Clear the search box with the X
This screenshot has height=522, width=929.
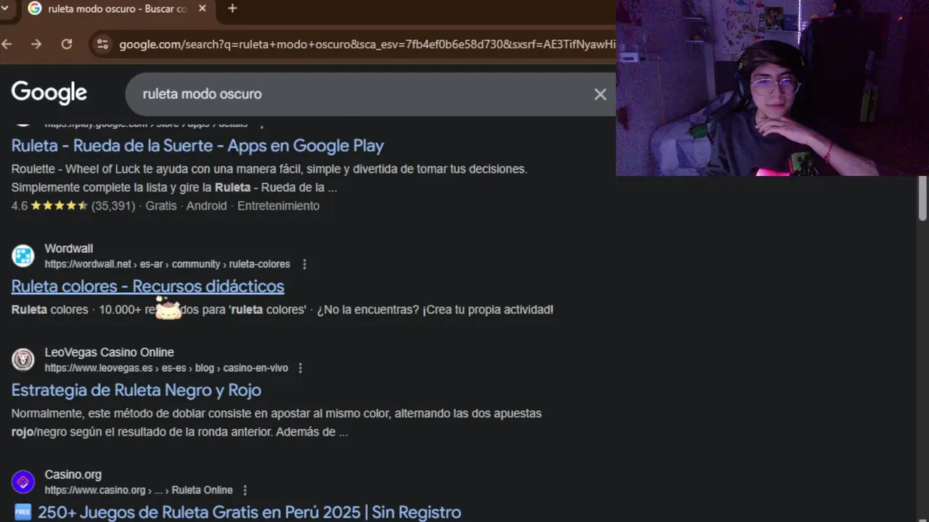(x=600, y=94)
